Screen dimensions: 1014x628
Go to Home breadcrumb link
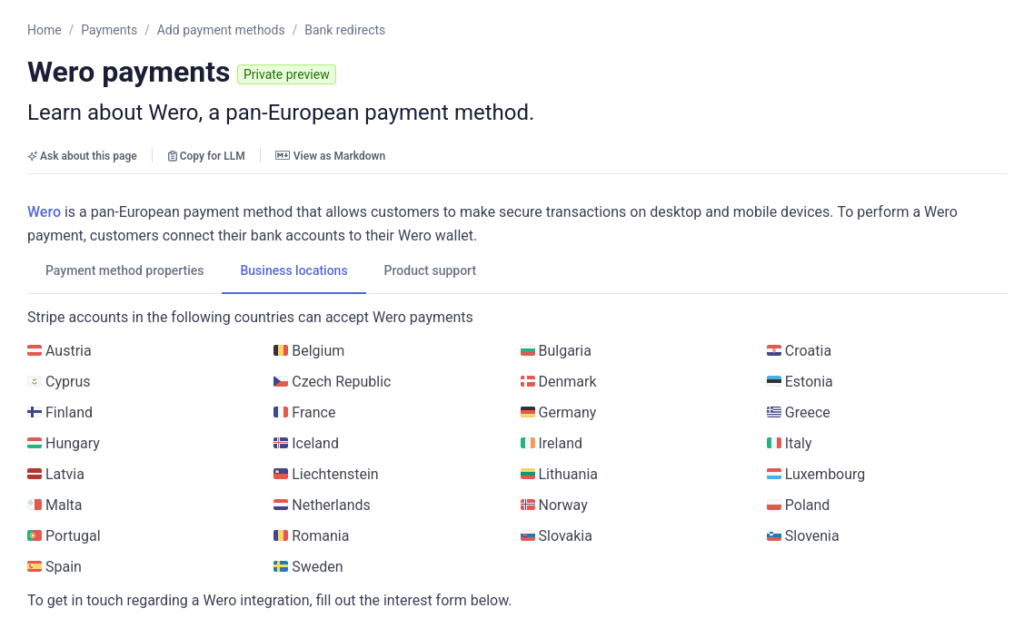tap(45, 30)
